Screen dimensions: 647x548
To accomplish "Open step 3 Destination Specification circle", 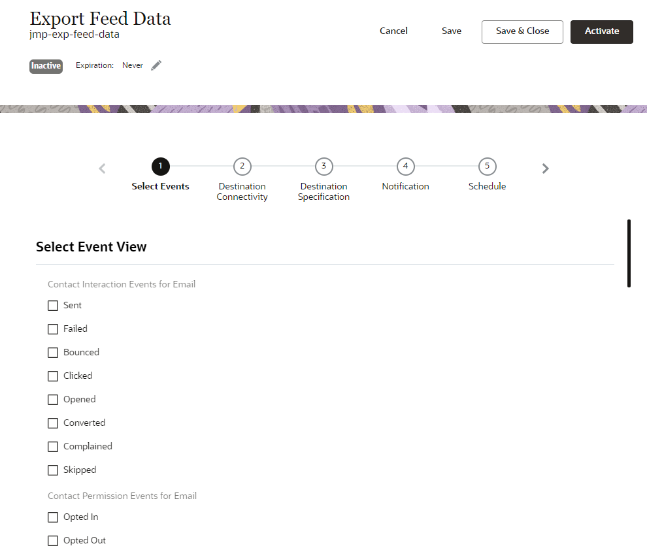I will click(x=323, y=167).
